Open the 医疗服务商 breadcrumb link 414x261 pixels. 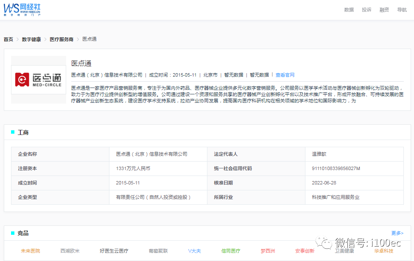point(62,39)
